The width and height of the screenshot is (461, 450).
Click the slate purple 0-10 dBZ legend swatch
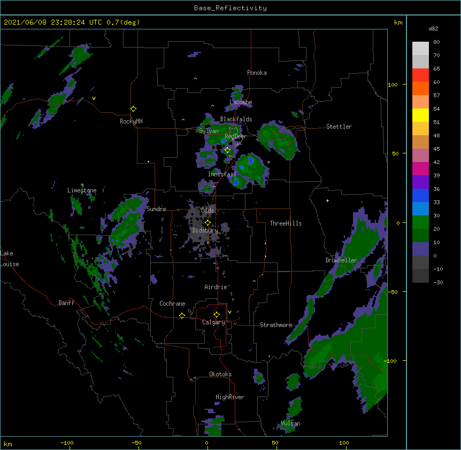pos(420,249)
